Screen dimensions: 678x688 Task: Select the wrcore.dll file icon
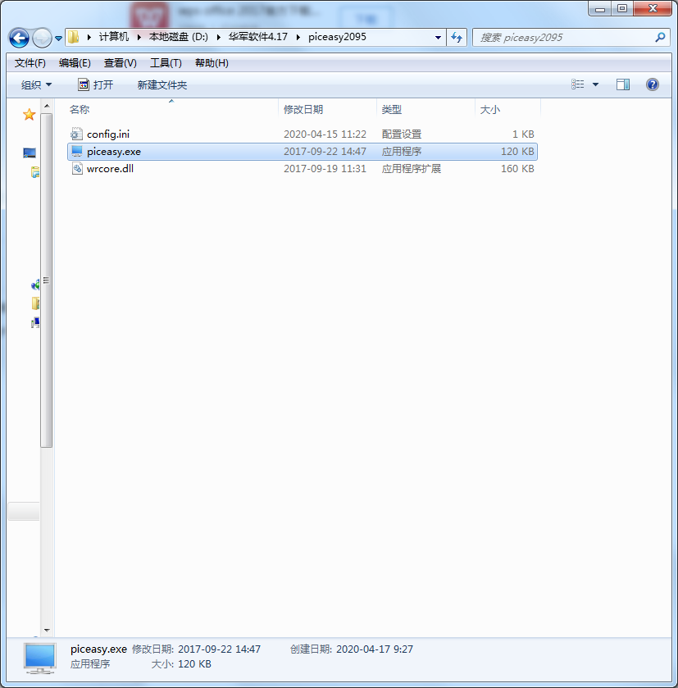77,168
